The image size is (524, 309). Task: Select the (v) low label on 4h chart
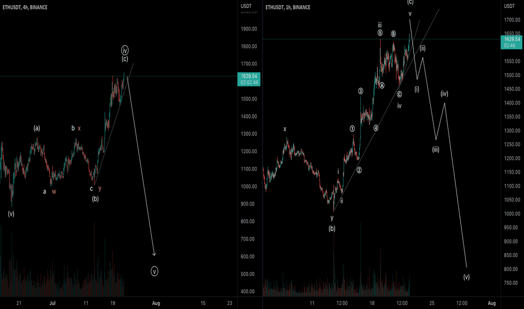click(x=11, y=214)
